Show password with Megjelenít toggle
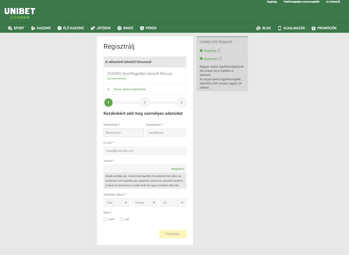 178,169
